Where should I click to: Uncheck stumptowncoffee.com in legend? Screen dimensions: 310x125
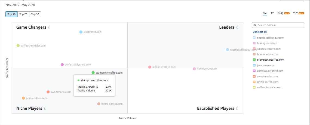coord(254,60)
